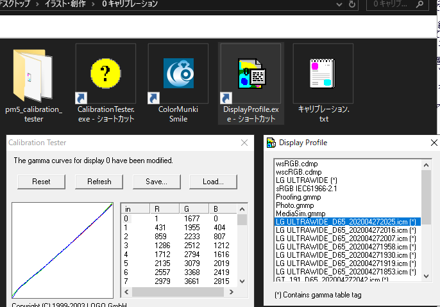
Task: Click the Display Profile window title icon
Action: tap(271, 143)
